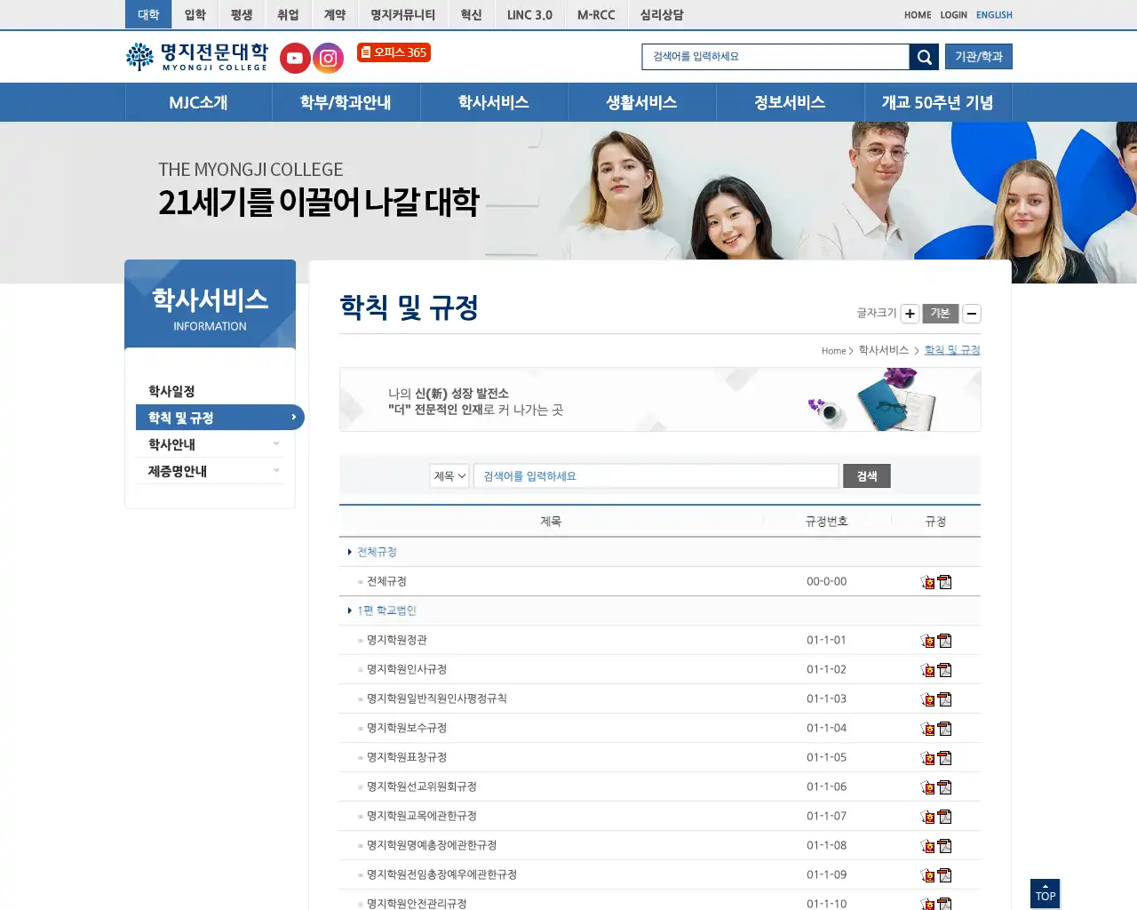
Task: Open red book icon for 명지학원인사규정
Action: 928,670
